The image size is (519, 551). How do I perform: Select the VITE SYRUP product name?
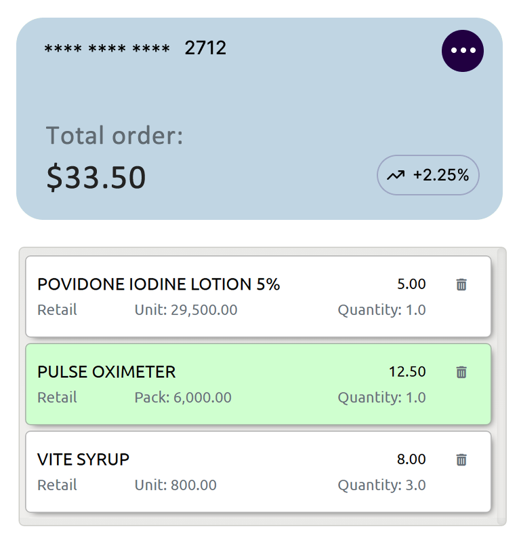coord(83,459)
